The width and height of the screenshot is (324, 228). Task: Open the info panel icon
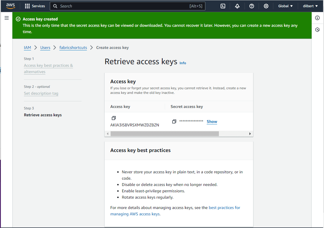(x=317, y=18)
